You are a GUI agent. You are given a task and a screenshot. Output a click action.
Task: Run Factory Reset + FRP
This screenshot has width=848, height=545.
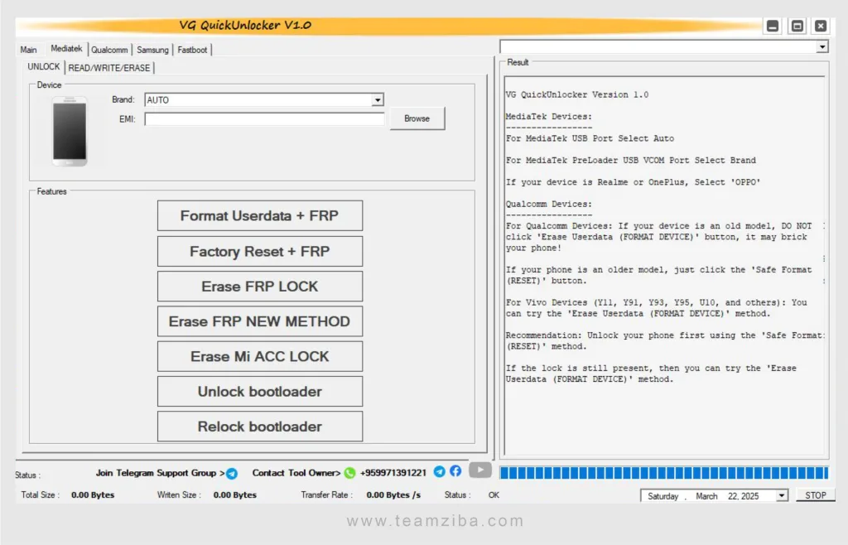pos(259,252)
